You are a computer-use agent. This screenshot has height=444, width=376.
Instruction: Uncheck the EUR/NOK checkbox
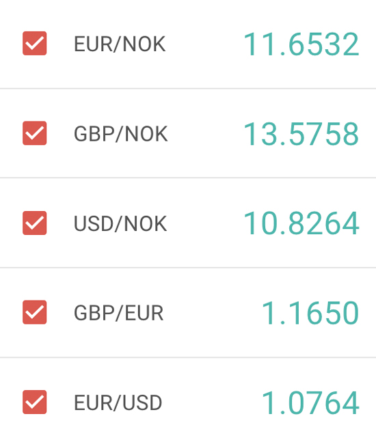[x=35, y=43]
